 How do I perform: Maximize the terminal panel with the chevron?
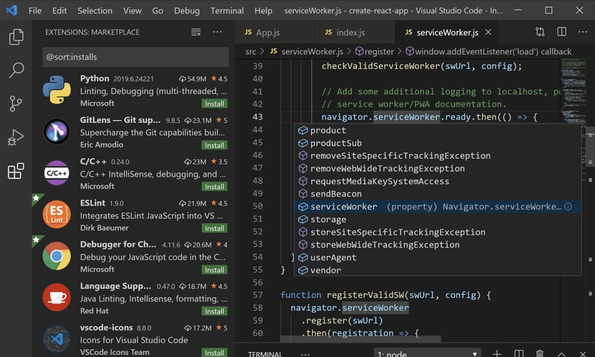(561, 352)
